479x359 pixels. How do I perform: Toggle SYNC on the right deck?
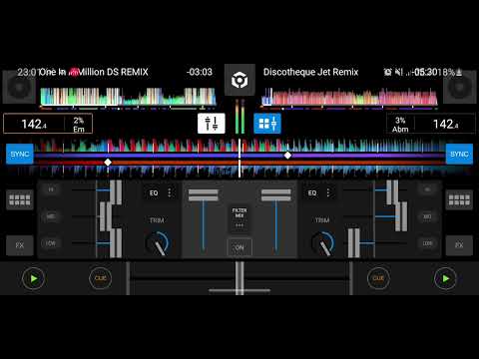pos(459,154)
